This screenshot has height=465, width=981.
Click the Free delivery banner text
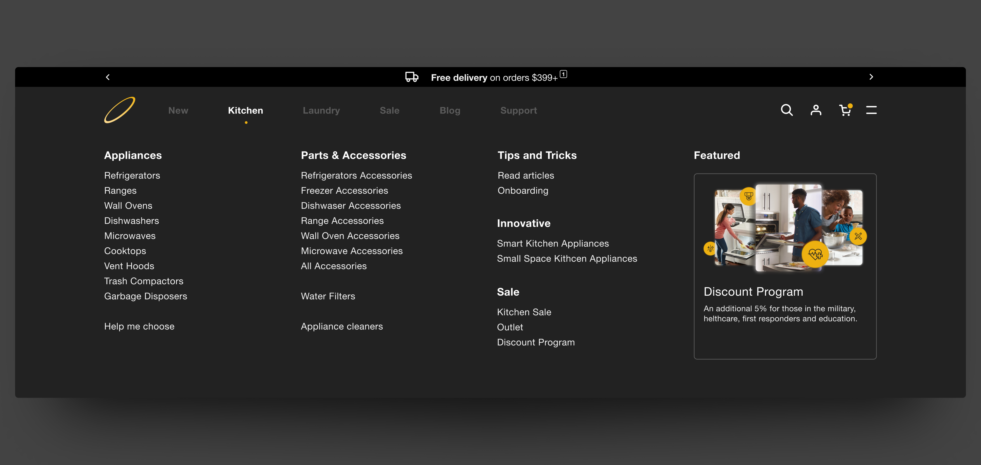tap(494, 78)
